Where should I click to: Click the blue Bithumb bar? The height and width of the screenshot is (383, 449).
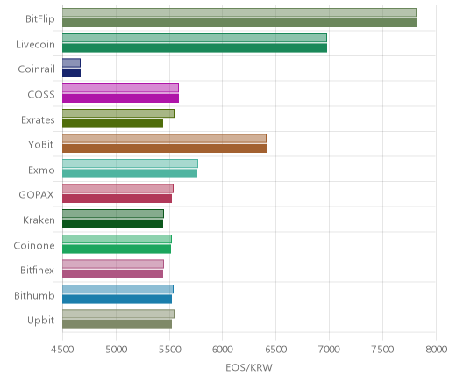pos(117,300)
